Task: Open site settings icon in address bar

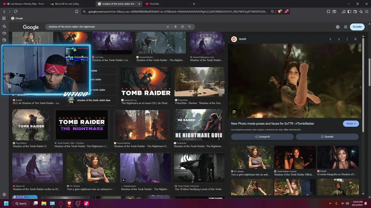Action: [x=84, y=12]
